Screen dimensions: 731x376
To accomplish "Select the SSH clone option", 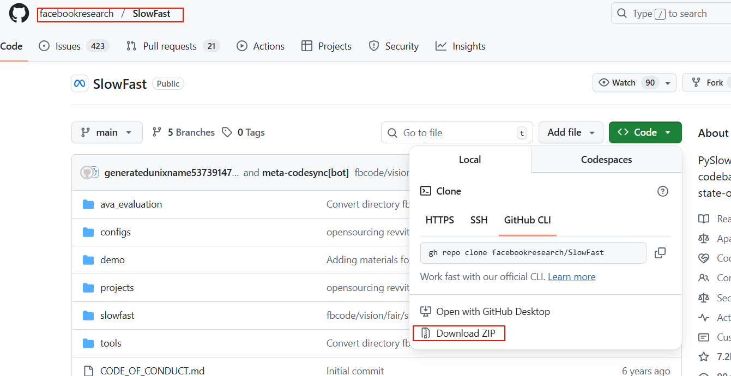I will [479, 220].
